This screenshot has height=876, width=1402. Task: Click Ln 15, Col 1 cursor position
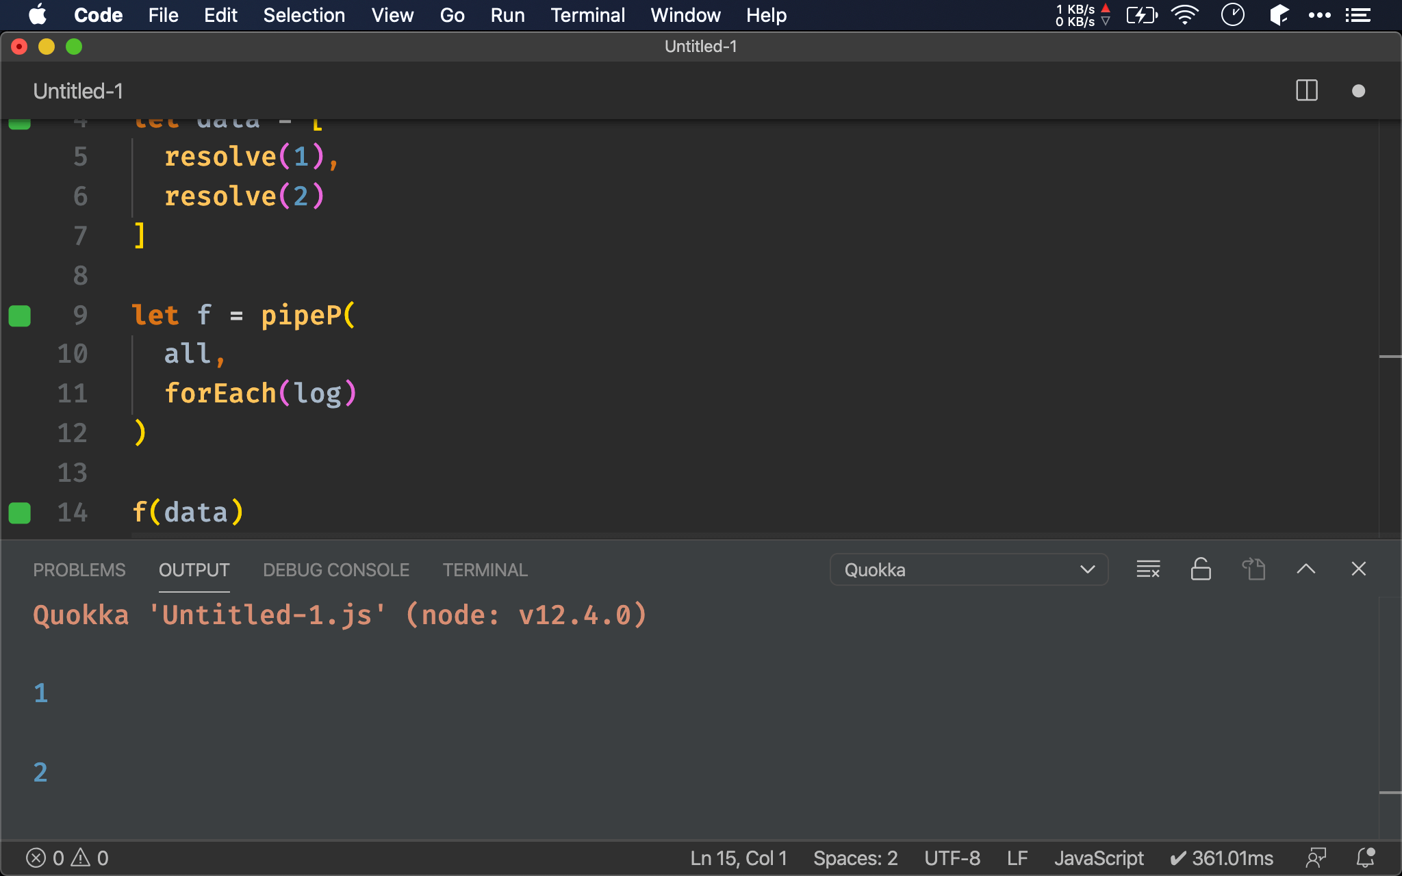click(739, 858)
